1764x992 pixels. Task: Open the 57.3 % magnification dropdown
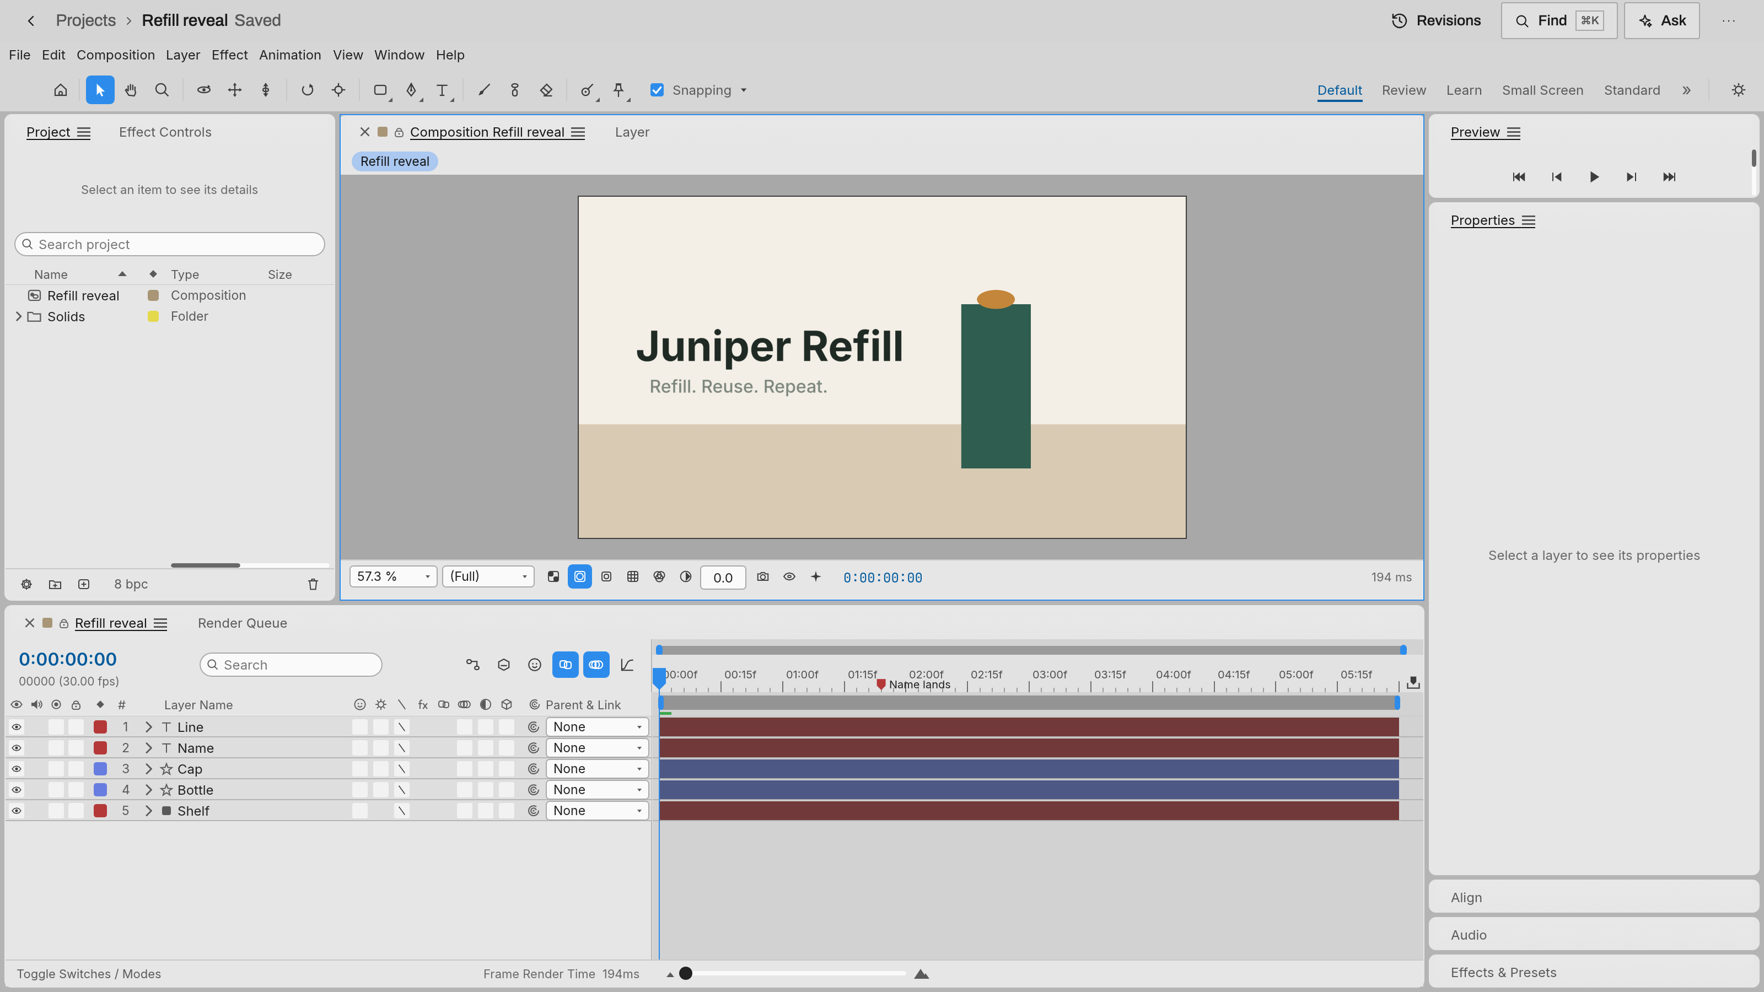(393, 576)
